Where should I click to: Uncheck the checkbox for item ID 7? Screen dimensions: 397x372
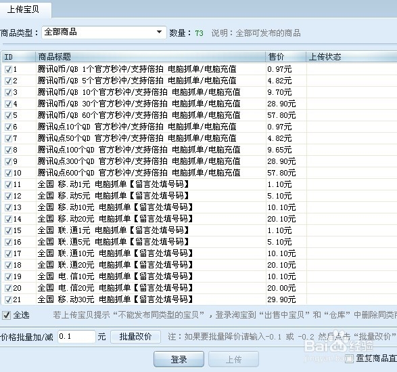pos(8,138)
